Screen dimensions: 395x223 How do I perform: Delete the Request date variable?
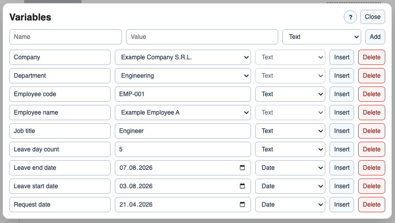tap(371, 205)
